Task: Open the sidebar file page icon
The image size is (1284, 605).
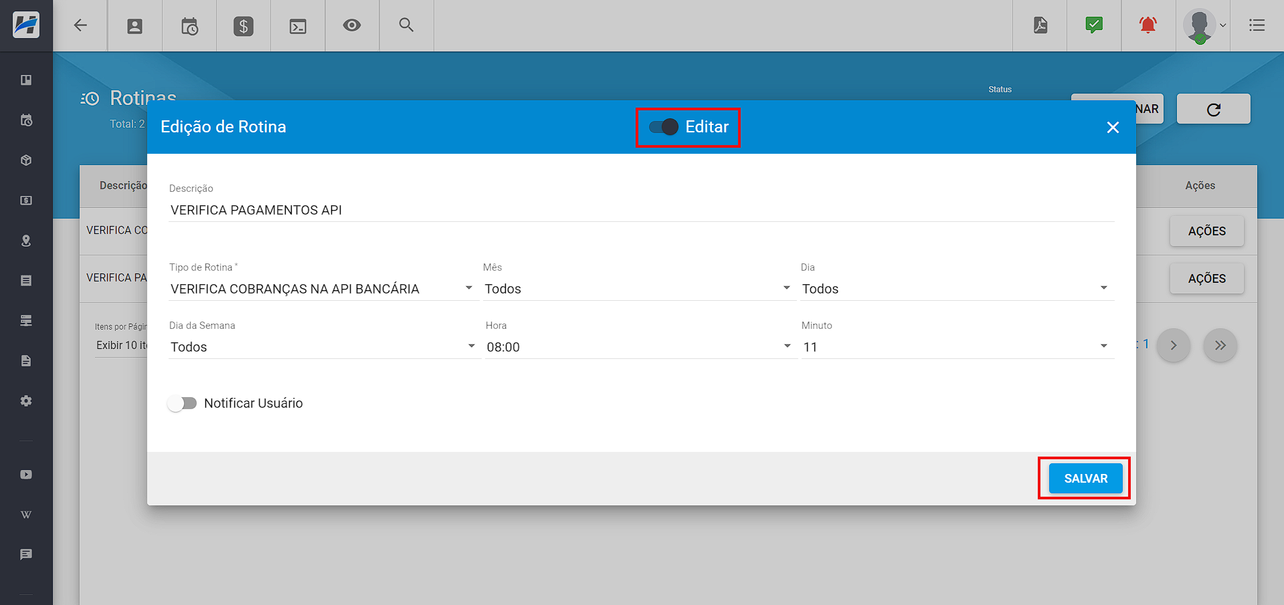Action: pos(26,361)
